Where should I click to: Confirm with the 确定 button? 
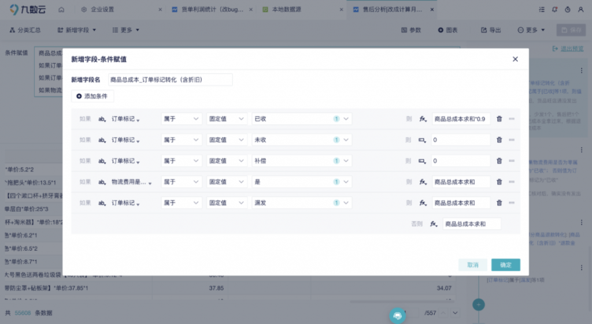coord(505,265)
